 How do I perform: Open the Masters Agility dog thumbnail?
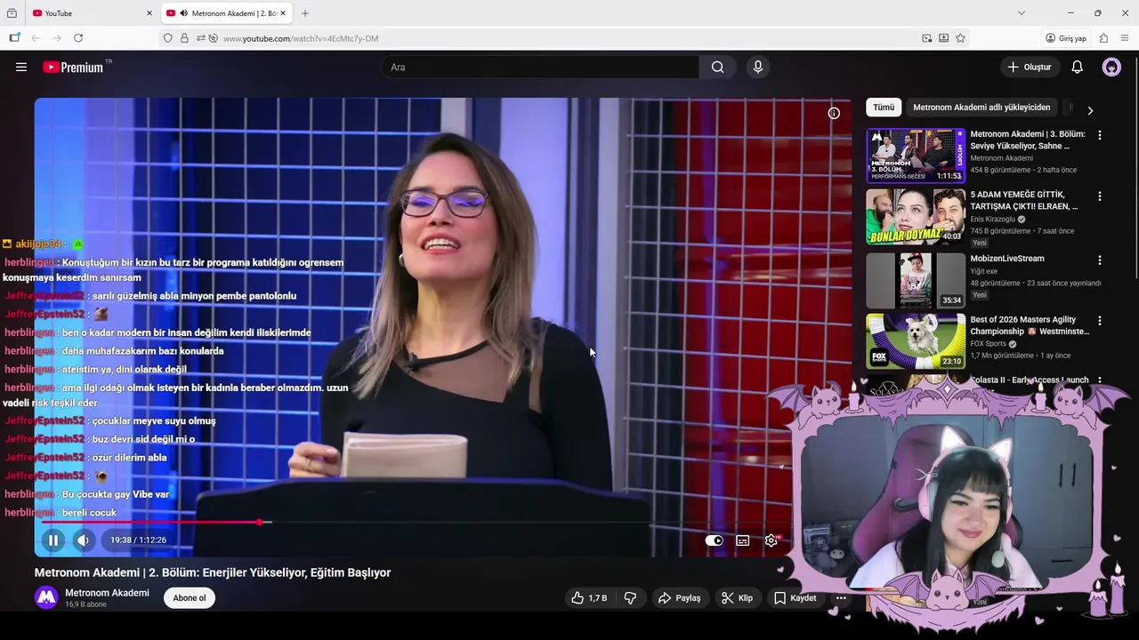tap(916, 340)
